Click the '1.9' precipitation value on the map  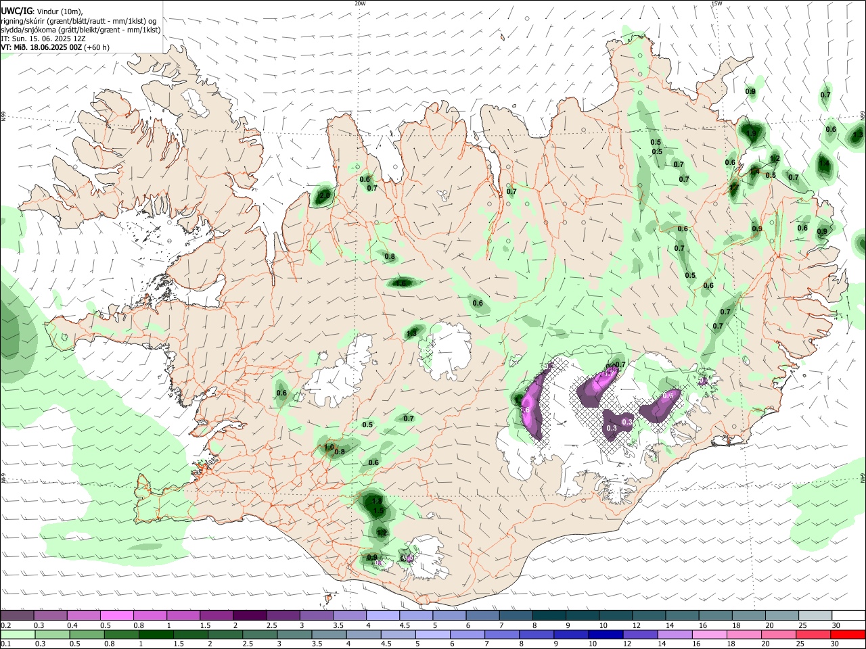(x=751, y=134)
